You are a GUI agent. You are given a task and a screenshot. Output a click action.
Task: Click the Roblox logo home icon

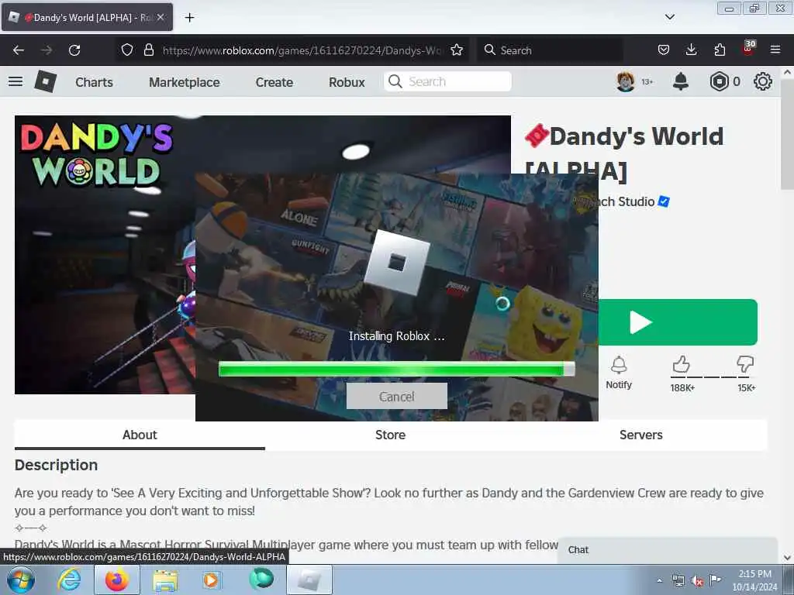tap(45, 81)
